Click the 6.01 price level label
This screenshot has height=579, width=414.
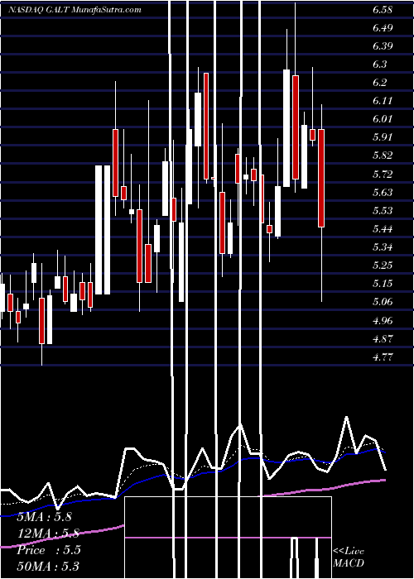[x=383, y=119]
